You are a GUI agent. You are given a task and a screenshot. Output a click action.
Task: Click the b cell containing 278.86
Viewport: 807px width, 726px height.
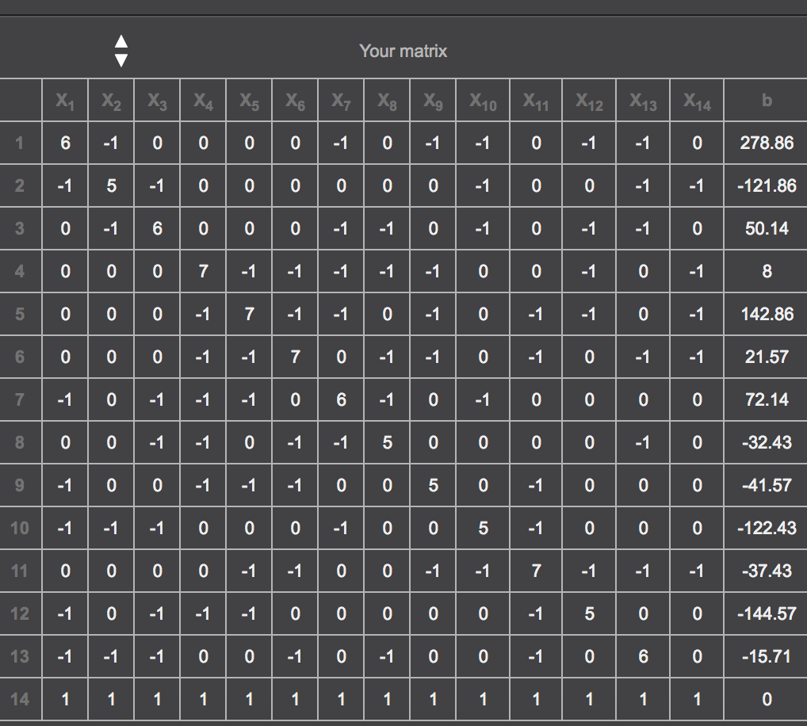coord(766,143)
